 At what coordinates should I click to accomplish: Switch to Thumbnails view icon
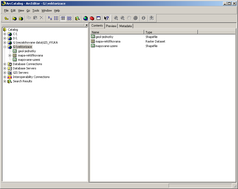pos(69,18)
